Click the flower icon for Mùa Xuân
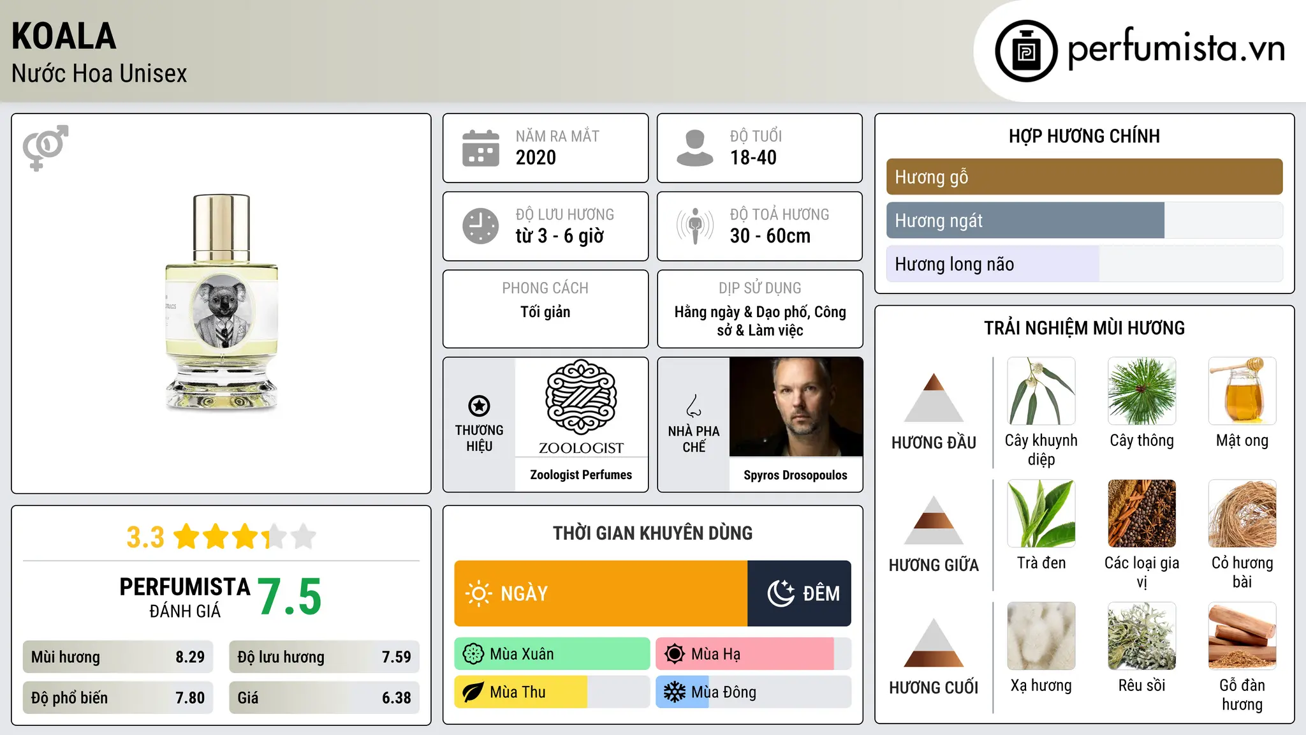1306x735 pixels. pos(473,654)
